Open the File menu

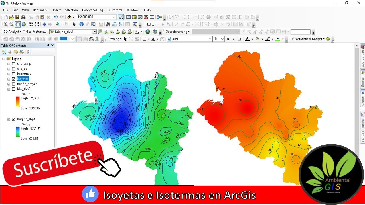(x=6, y=10)
